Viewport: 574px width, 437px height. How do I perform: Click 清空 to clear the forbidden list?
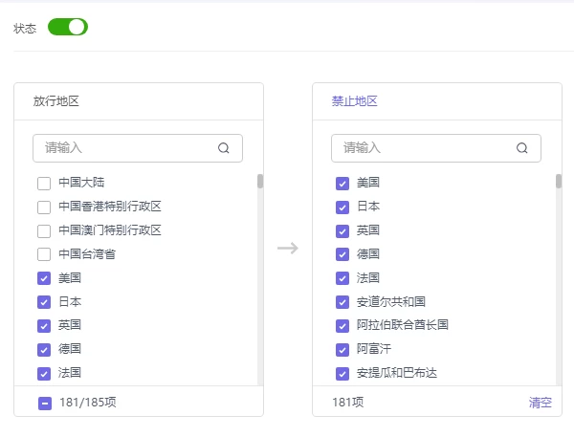(541, 403)
